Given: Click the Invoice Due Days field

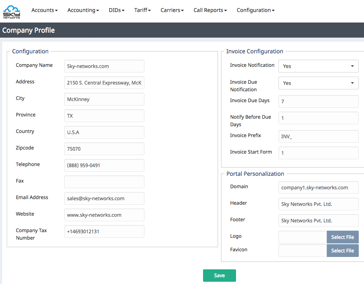Looking at the screenshot, I should point(319,101).
